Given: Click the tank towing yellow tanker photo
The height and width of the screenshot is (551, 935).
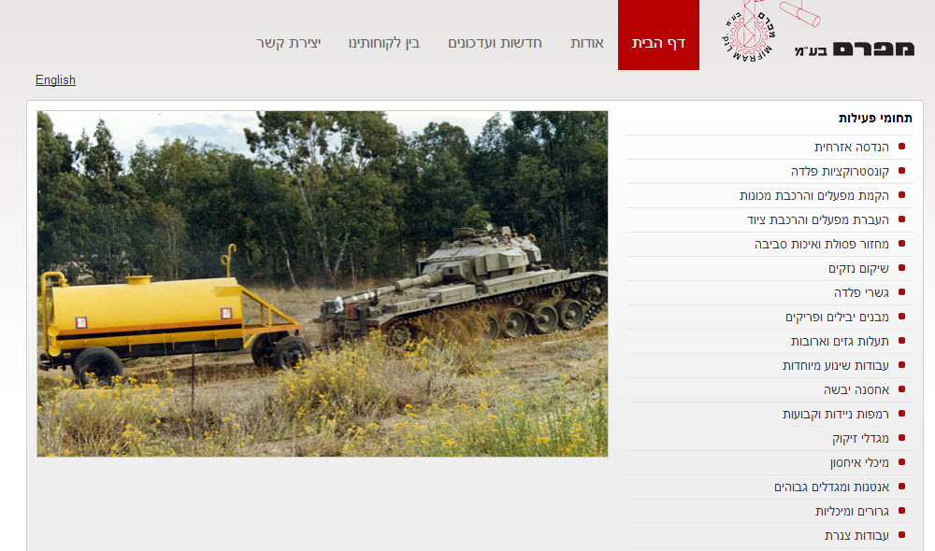Looking at the screenshot, I should 323,284.
